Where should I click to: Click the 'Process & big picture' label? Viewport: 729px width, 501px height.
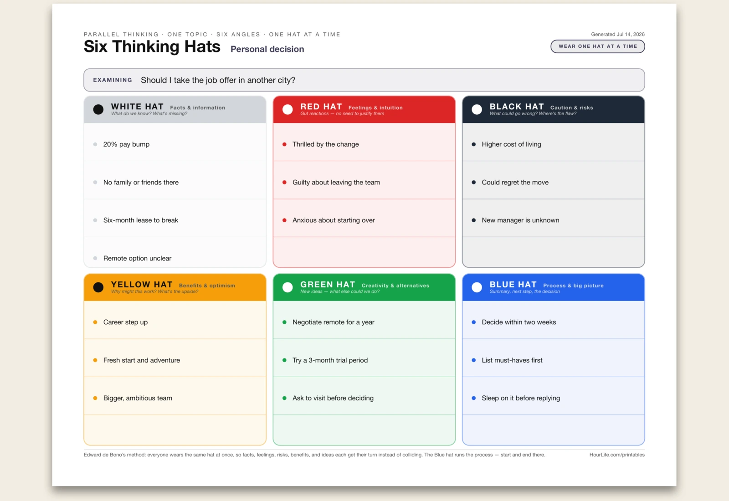[x=574, y=286]
